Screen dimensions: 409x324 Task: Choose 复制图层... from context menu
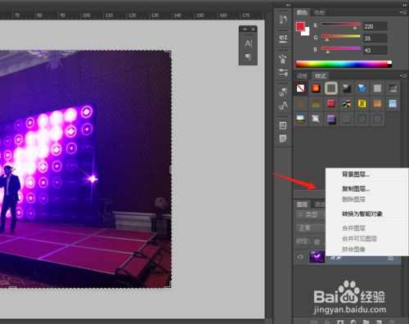point(356,189)
